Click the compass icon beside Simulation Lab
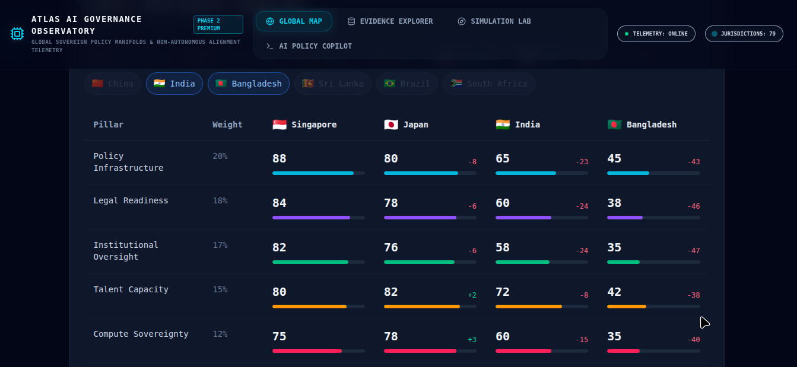This screenshot has width=797, height=367. [x=462, y=21]
